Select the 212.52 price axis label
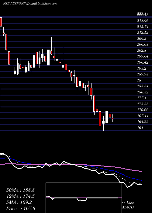Viewport: 152px width, 213px height. (143, 33)
